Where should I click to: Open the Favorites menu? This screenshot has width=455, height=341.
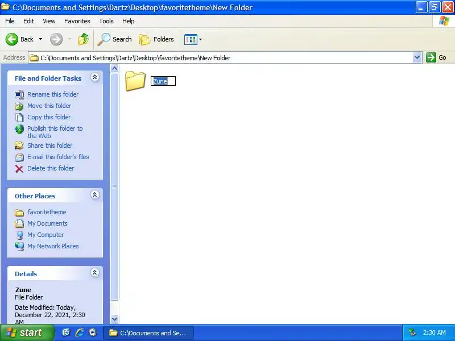tap(77, 21)
